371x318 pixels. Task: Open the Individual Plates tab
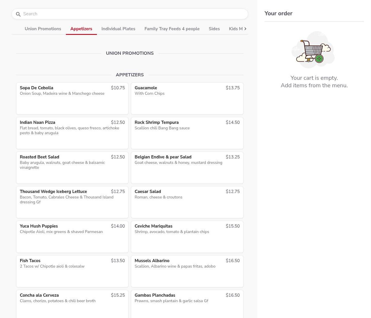click(118, 29)
